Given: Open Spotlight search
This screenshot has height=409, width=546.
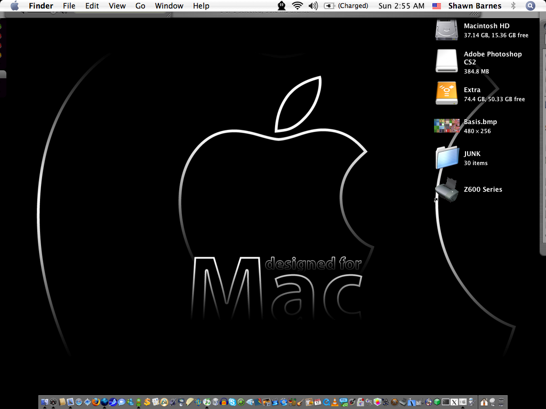Looking at the screenshot, I should tap(531, 6).
